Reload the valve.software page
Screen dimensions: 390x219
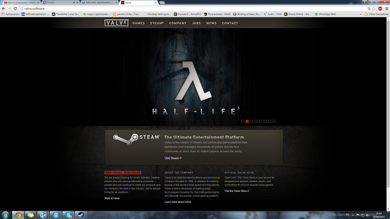15,8
